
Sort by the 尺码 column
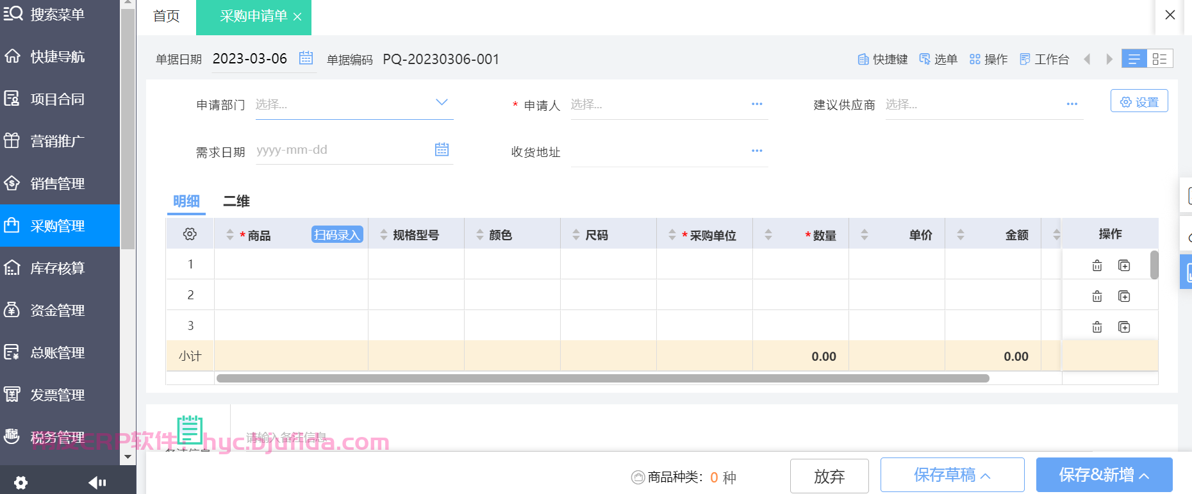[x=576, y=235]
